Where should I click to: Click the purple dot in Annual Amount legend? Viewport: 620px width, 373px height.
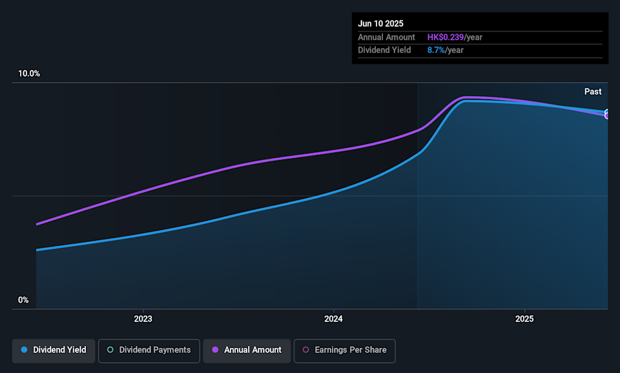coord(215,350)
